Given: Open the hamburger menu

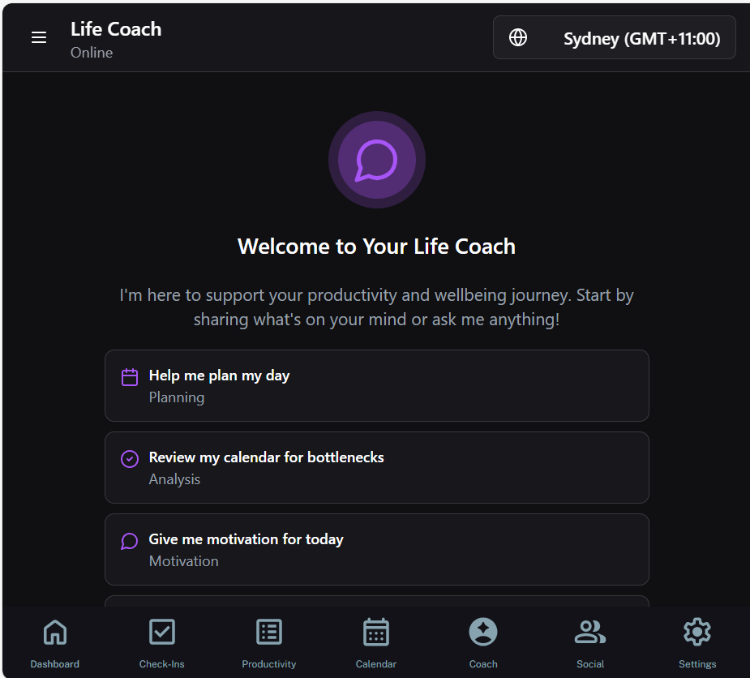Looking at the screenshot, I should [39, 37].
